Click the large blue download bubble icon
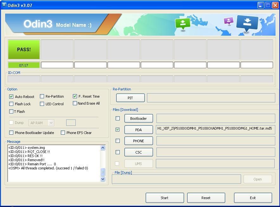This screenshot has width=280, height=207. click(x=247, y=22)
